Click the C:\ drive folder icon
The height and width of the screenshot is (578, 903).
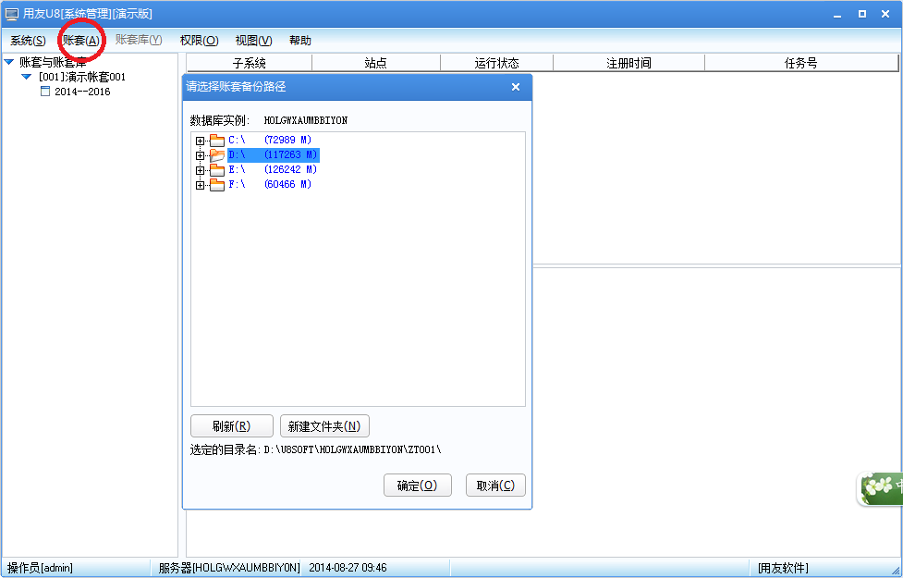pyautogui.click(x=217, y=140)
